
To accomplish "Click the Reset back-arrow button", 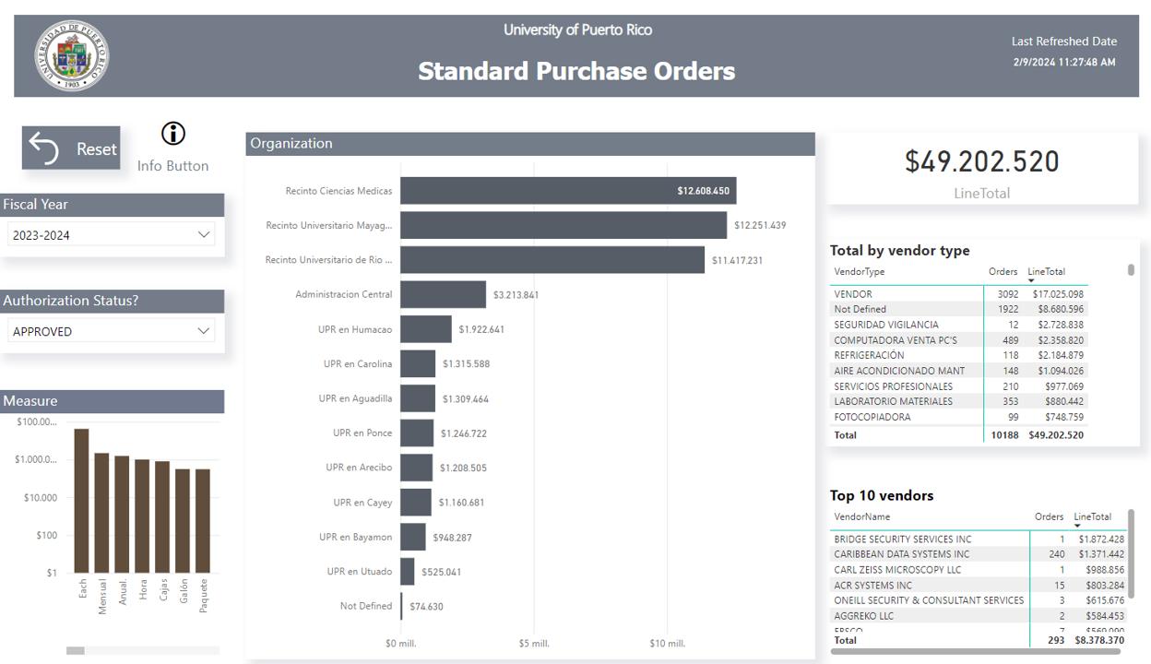I will (72, 148).
